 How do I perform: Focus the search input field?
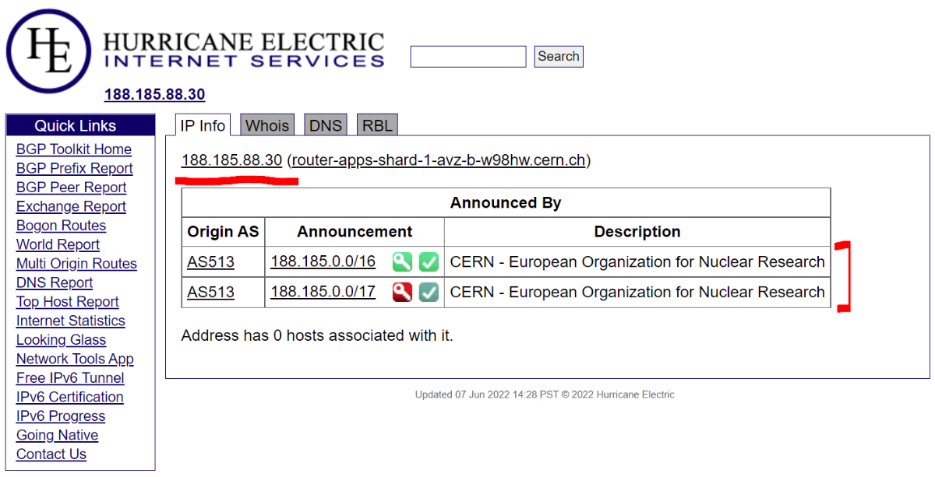(x=468, y=57)
